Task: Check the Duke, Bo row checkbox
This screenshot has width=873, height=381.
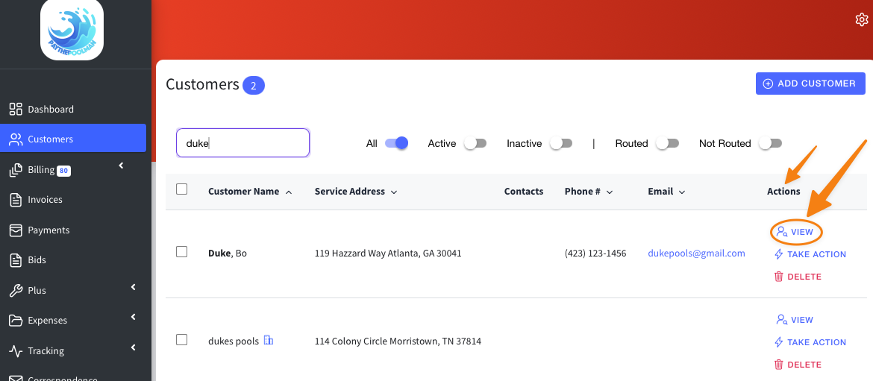Action: (x=181, y=251)
